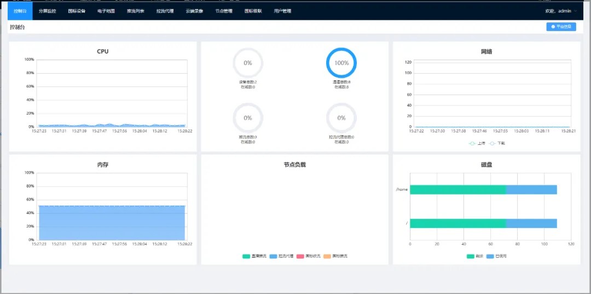Click the 拉流代理总数 0% progress ring
This screenshot has height=294, width=591.
pos(341,118)
